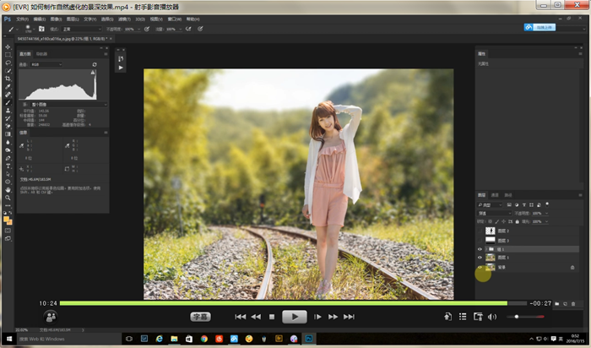The height and width of the screenshot is (348, 591).
Task: Toggle visibility of 图层 1 layer
Action: [480, 258]
